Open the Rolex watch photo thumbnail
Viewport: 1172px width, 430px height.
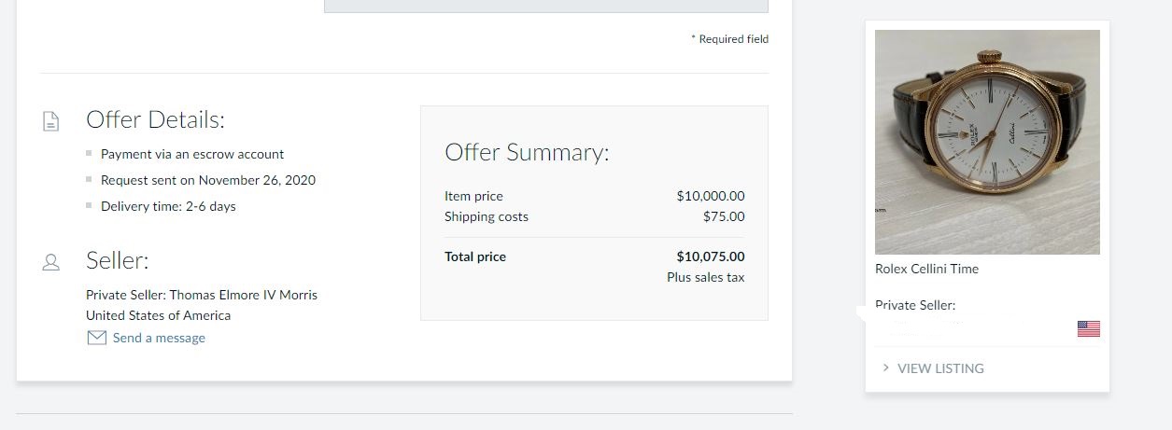pyautogui.click(x=987, y=142)
